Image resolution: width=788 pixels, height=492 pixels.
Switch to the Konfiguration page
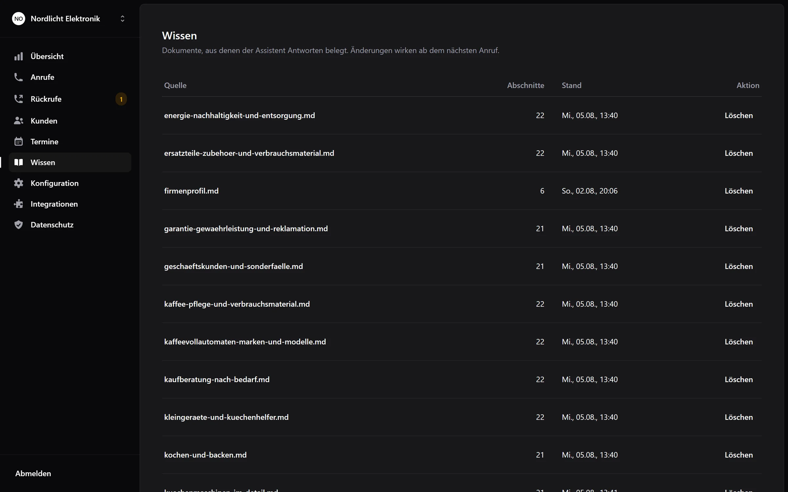click(70, 183)
